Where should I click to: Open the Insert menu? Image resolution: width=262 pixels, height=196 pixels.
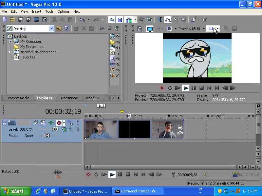tap(36, 11)
